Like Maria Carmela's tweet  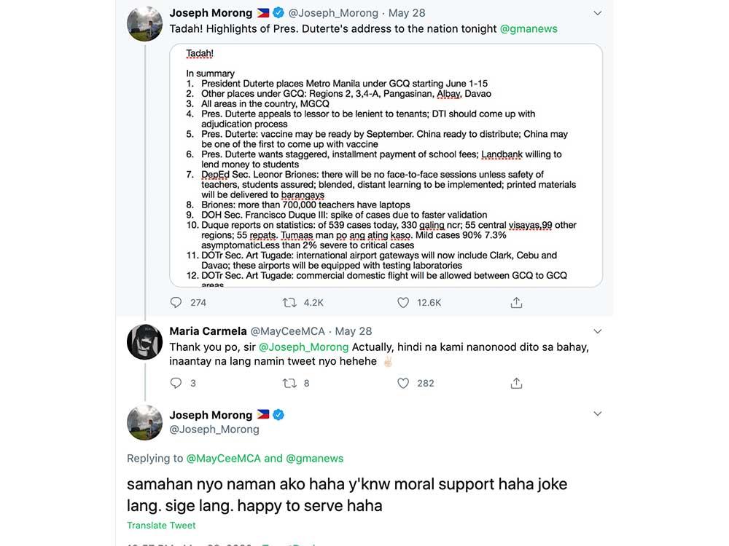tap(404, 383)
